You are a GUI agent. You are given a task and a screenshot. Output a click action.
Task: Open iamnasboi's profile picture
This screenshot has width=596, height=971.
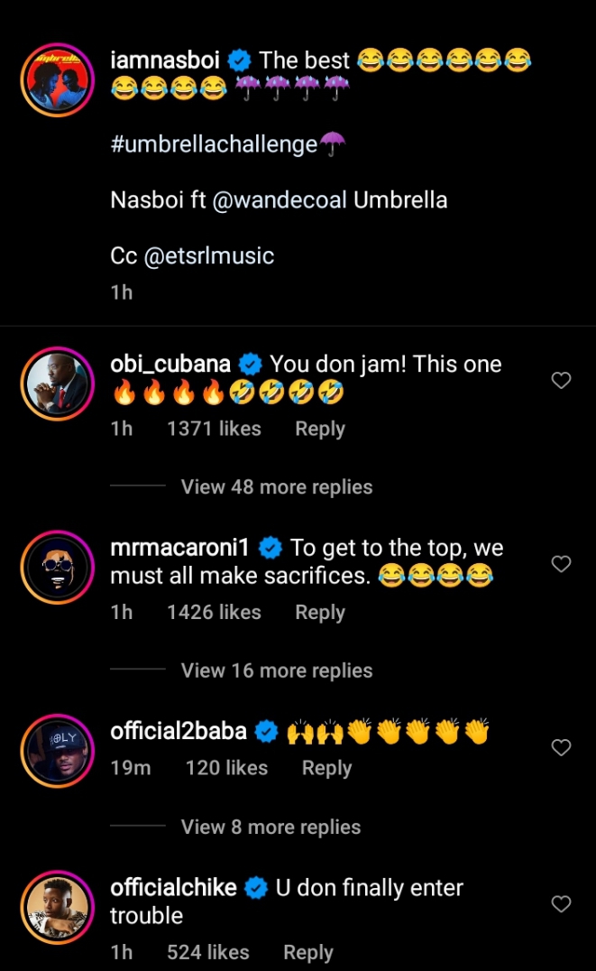pyautogui.click(x=57, y=79)
